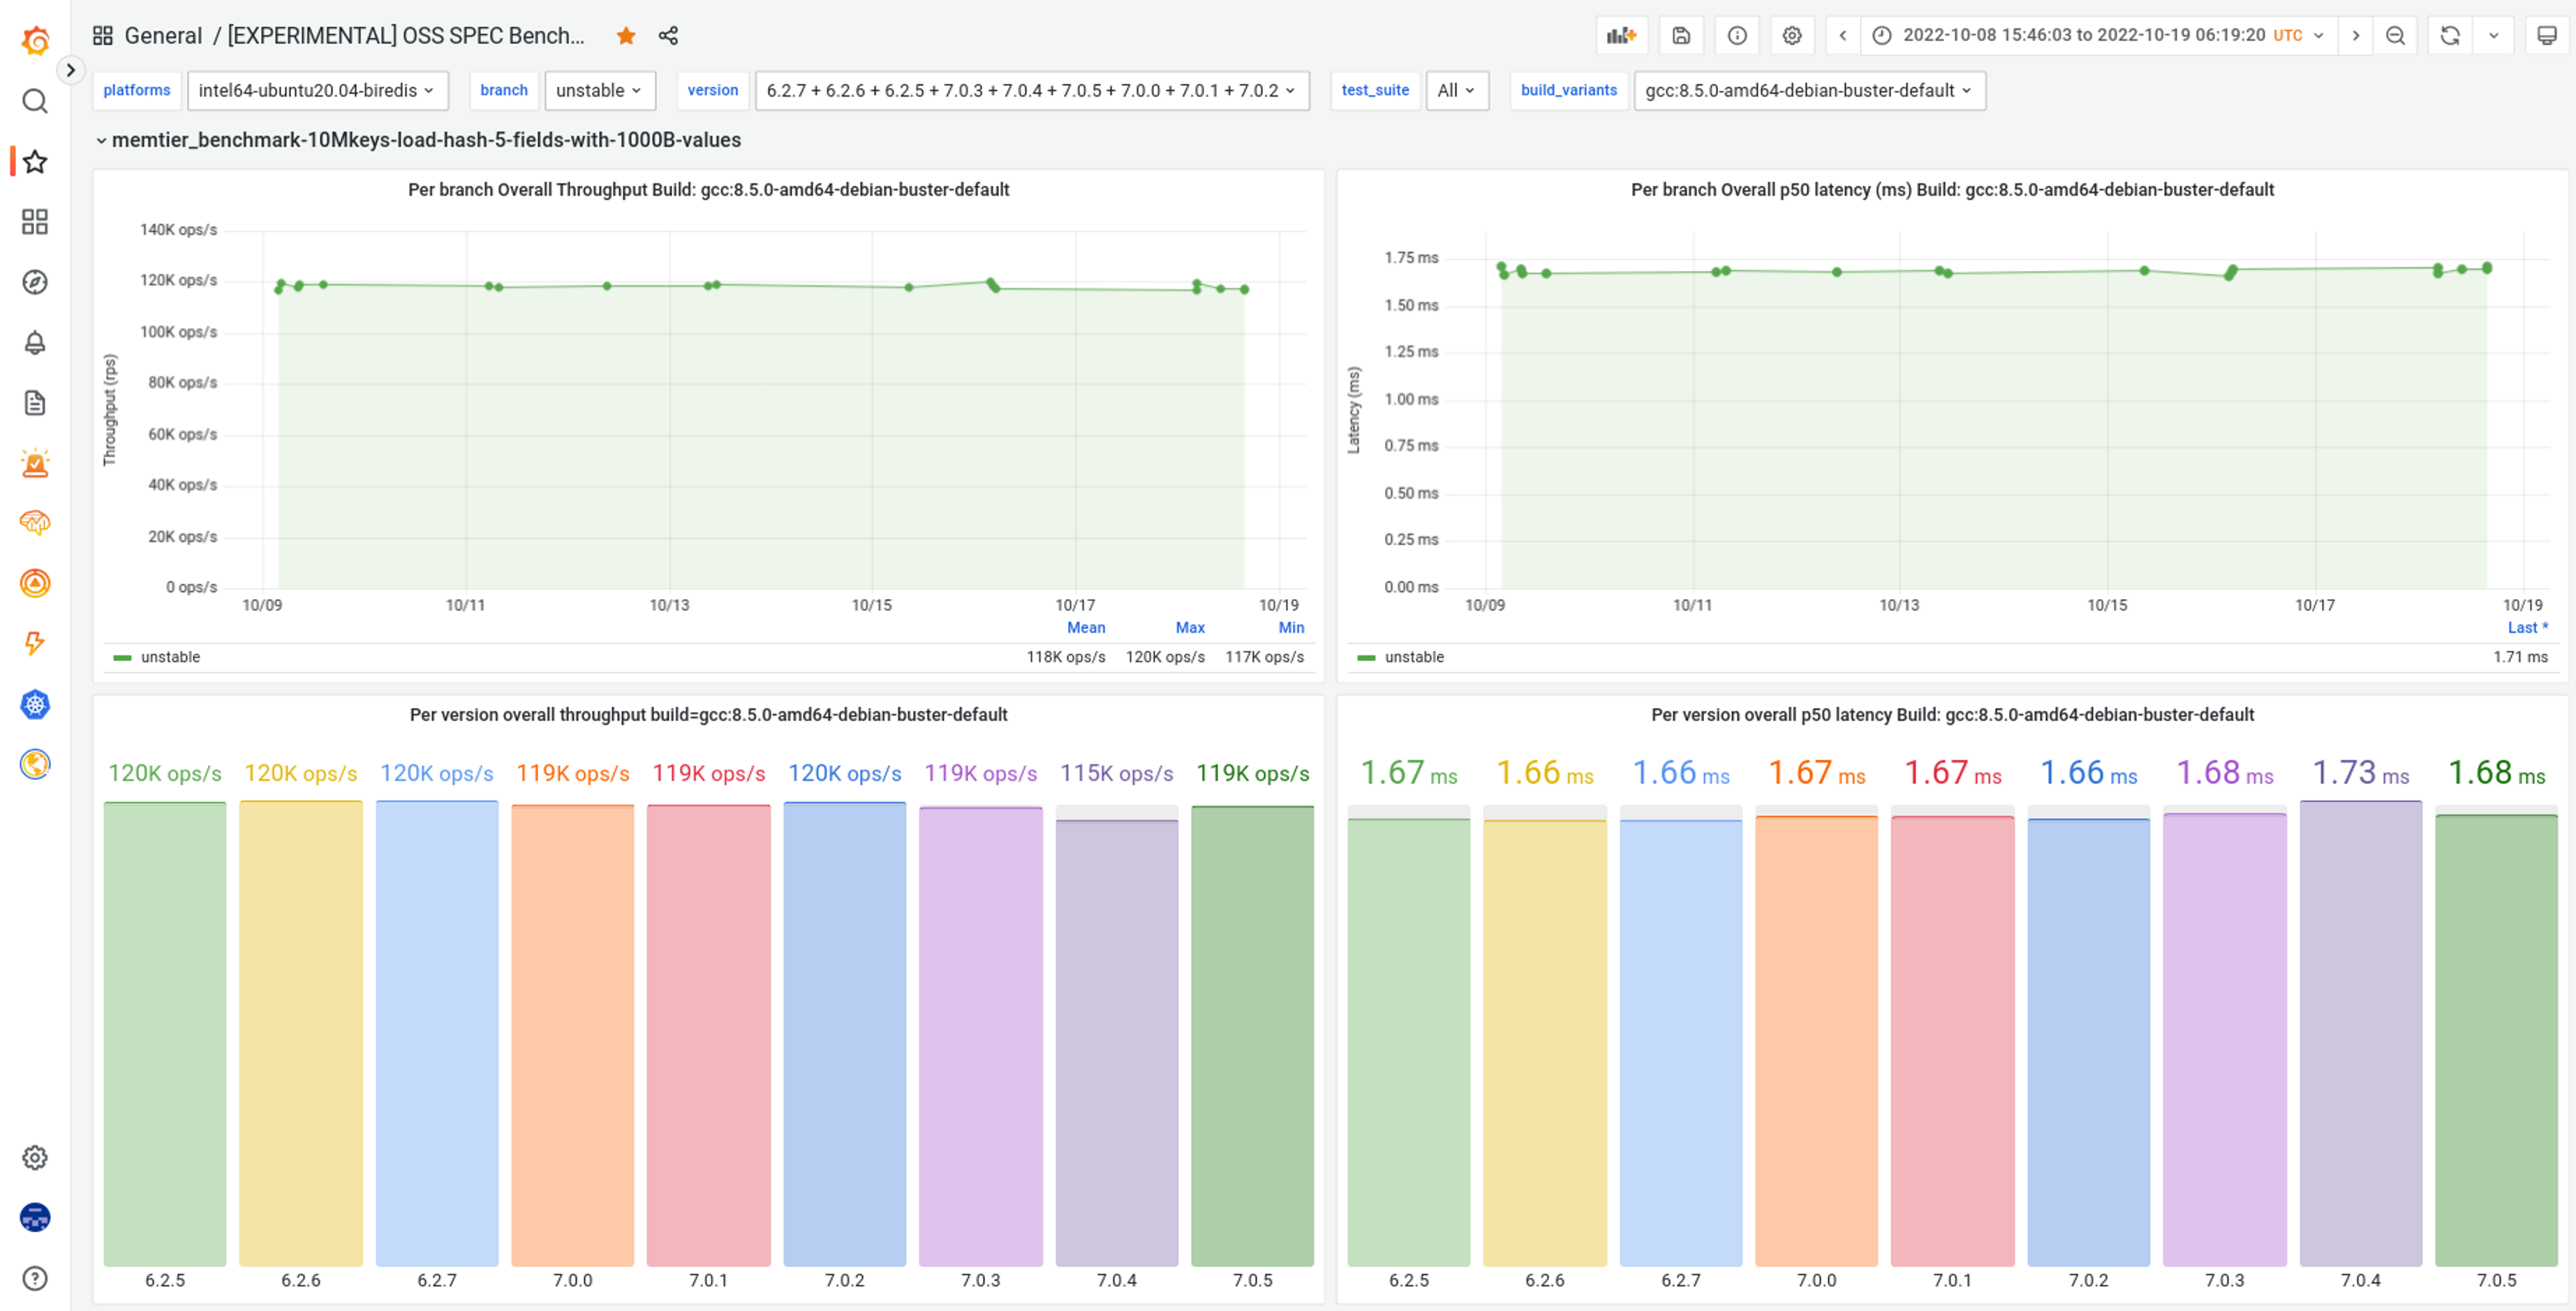Collapse the memtier_benchmark row section

(x=425, y=140)
